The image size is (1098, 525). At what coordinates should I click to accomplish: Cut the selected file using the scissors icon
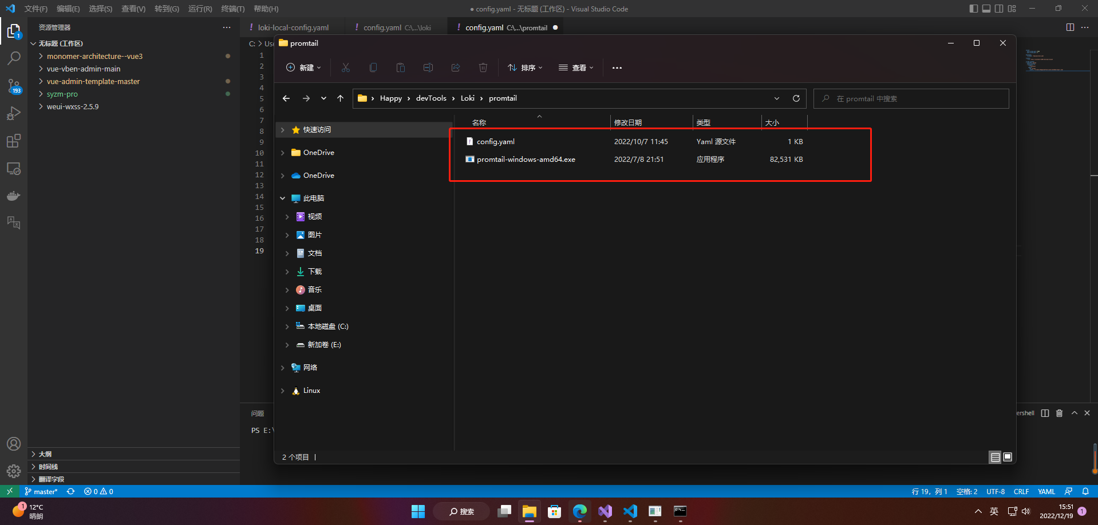345,67
